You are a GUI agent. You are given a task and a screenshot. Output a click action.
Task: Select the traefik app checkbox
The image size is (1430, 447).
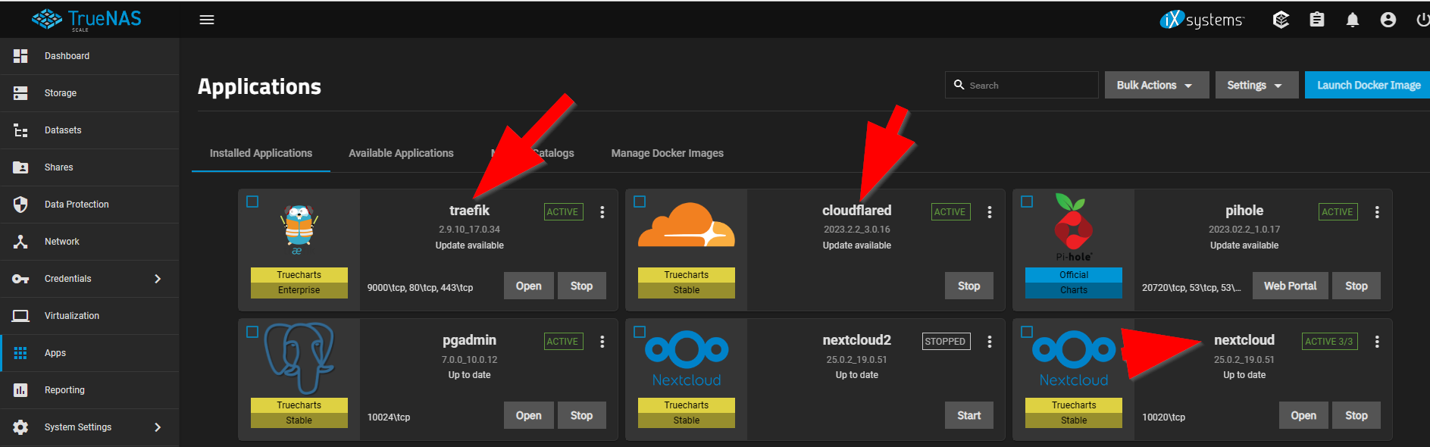coord(252,202)
